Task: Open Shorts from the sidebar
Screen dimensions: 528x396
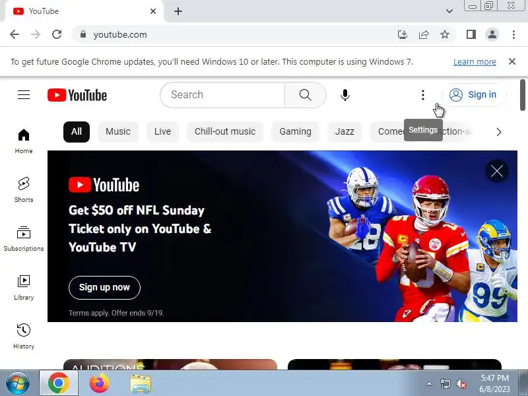Action: (24, 190)
